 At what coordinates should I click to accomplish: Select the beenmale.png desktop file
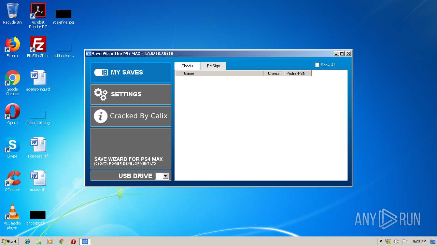[x=38, y=117]
